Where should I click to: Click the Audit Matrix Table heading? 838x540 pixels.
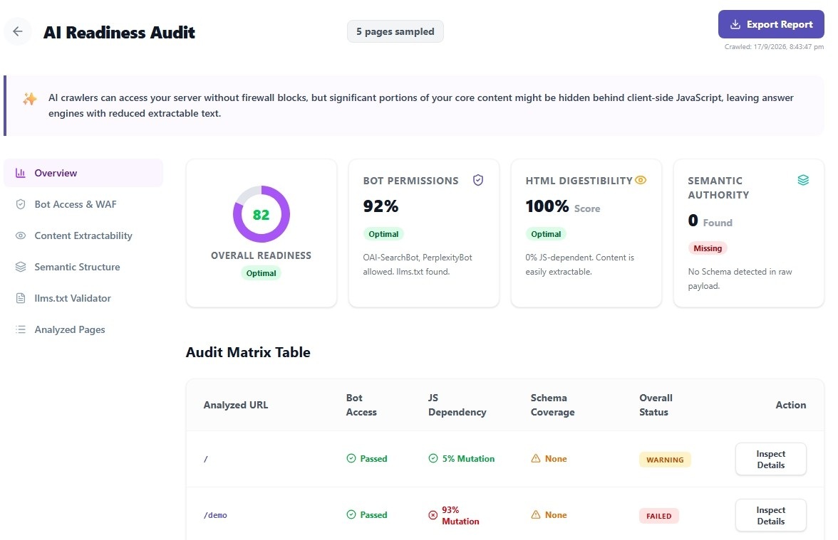click(x=248, y=352)
